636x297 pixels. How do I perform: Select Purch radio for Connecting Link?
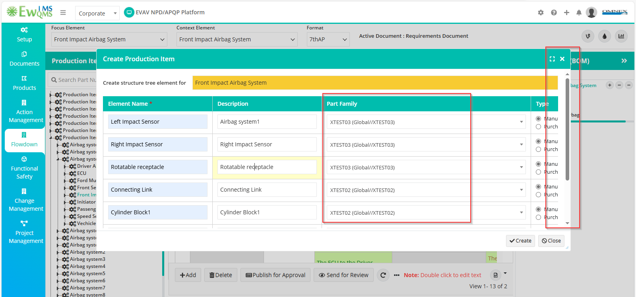coord(538,195)
